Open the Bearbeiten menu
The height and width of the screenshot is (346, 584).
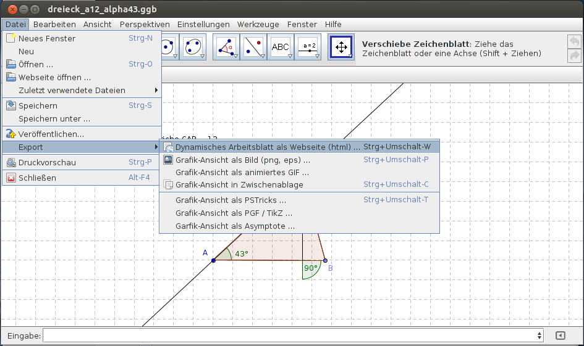(54, 24)
